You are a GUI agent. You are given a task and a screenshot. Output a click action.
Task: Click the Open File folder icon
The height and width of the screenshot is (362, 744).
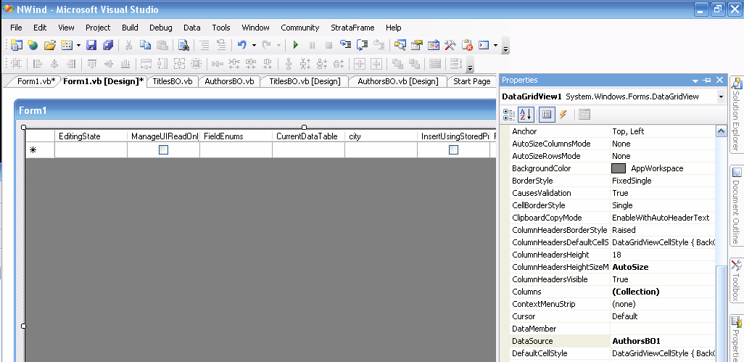tap(50, 45)
